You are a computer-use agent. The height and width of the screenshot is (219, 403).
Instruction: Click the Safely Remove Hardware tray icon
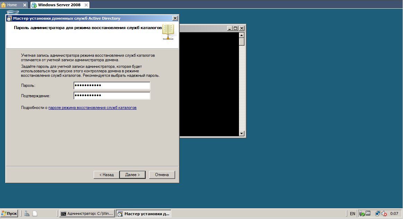pos(362,213)
